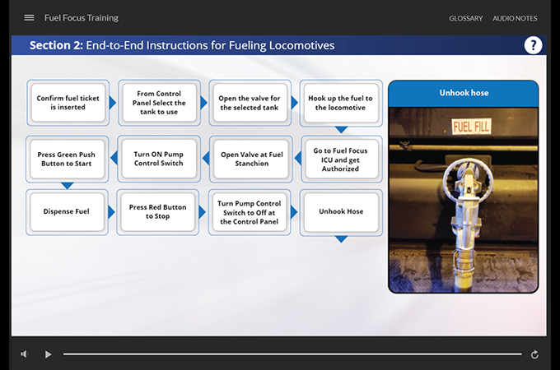Select the 'Unhook Hose' step box
Screen dimensions: 560x370
(341, 212)
